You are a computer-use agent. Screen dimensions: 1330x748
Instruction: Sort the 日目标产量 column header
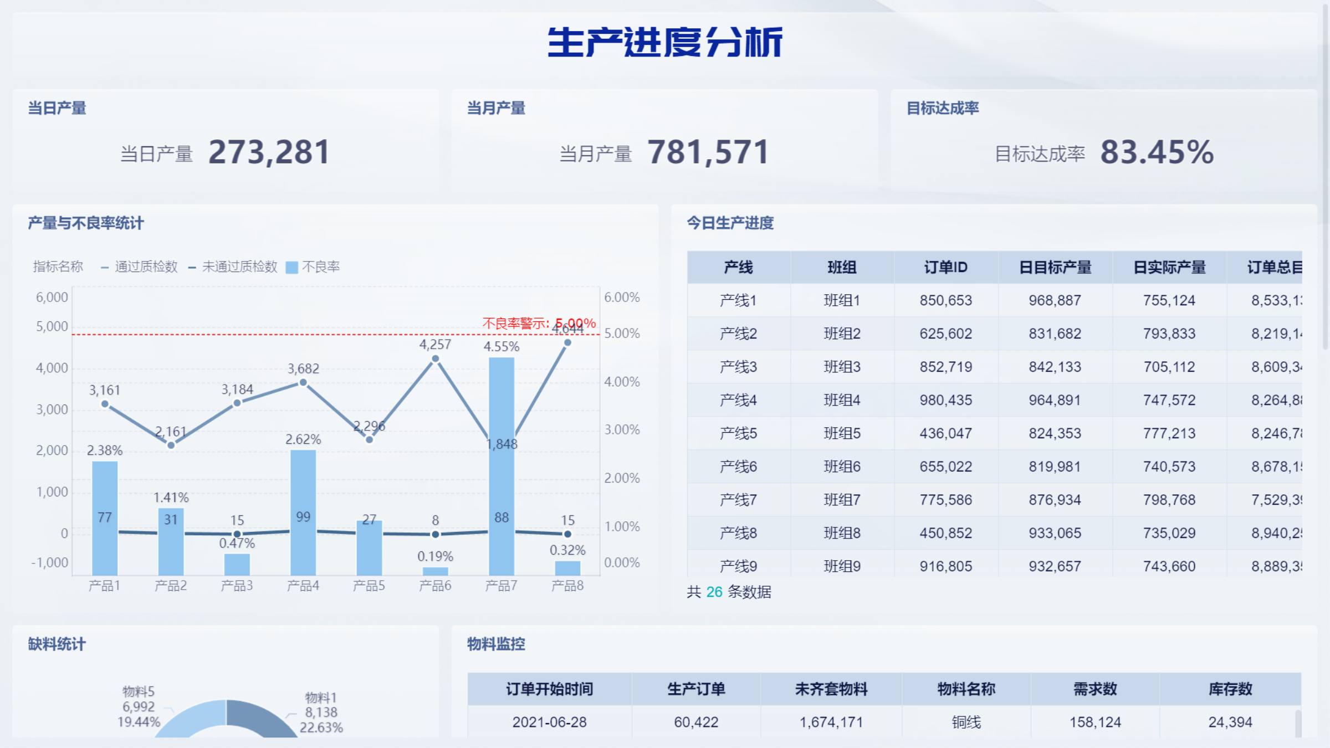[x=1055, y=267]
